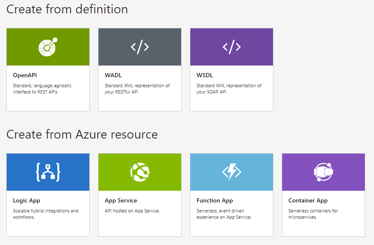Click the OpenAPI description about REST APIs
374x245 pixels.
pyautogui.click(x=42, y=89)
